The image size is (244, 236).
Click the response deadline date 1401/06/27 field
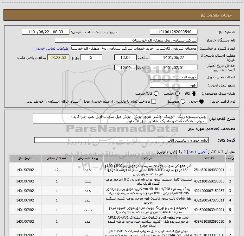(173, 58)
